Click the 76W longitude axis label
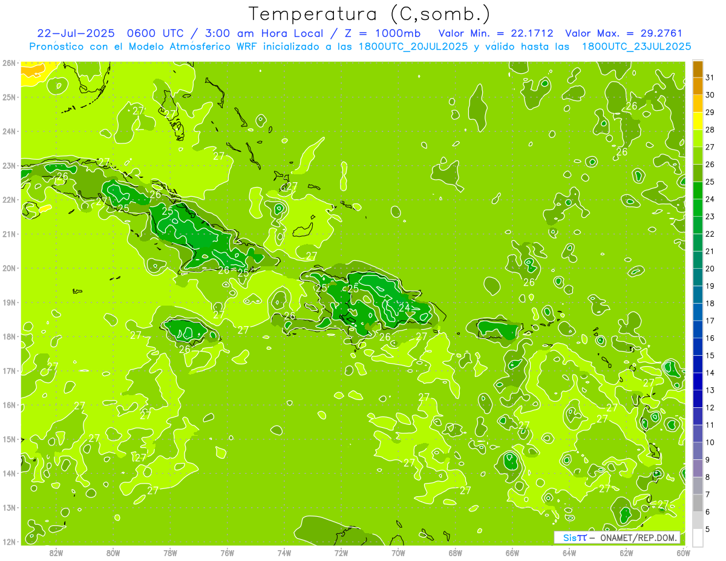This screenshot has height=561, width=726. (x=227, y=553)
